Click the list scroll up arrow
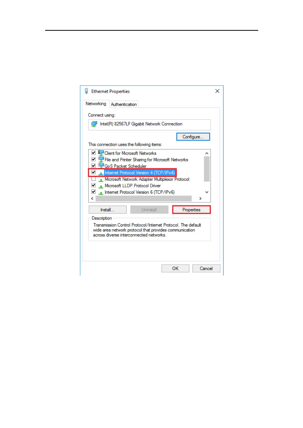 (x=207, y=153)
